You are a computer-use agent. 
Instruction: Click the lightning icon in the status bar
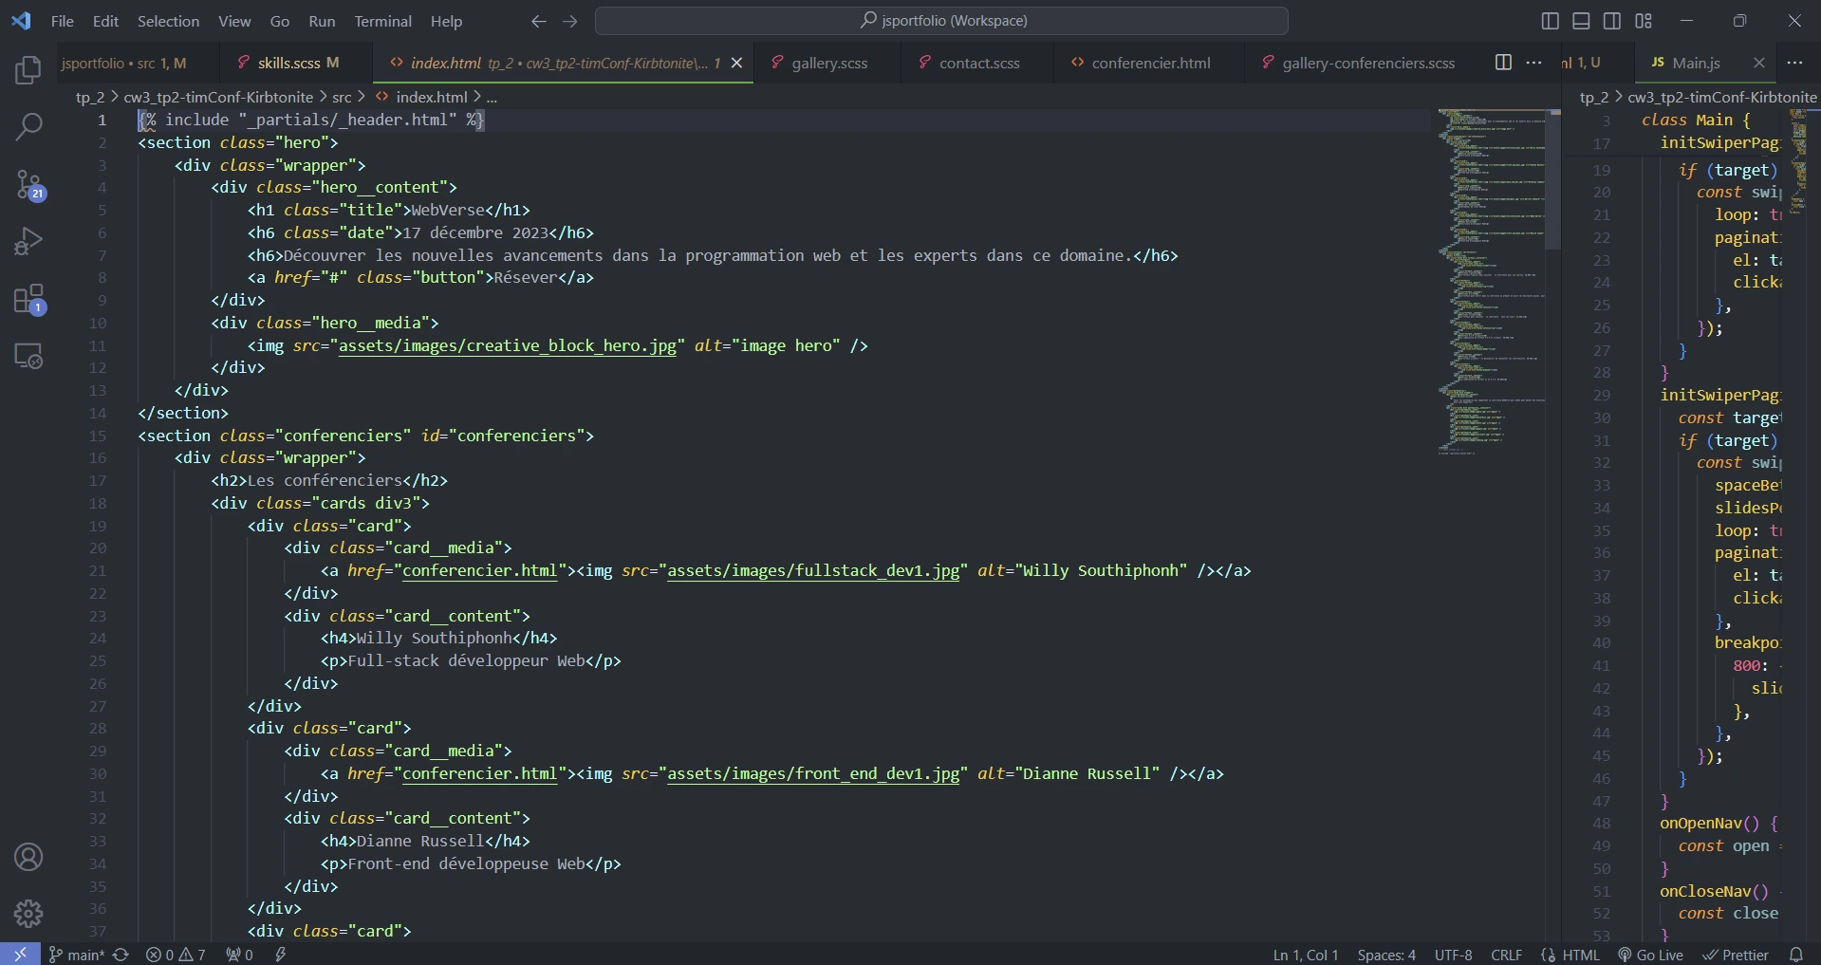pyautogui.click(x=280, y=955)
